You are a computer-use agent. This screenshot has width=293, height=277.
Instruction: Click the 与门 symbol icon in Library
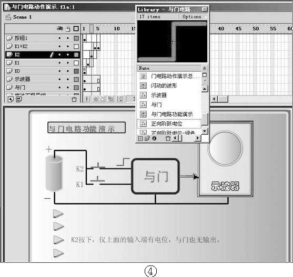143,104
